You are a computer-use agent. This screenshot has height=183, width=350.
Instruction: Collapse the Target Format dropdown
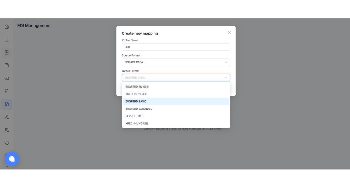coord(176,78)
